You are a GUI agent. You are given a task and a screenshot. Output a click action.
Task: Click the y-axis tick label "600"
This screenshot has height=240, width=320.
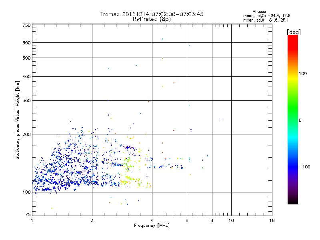click(26, 43)
